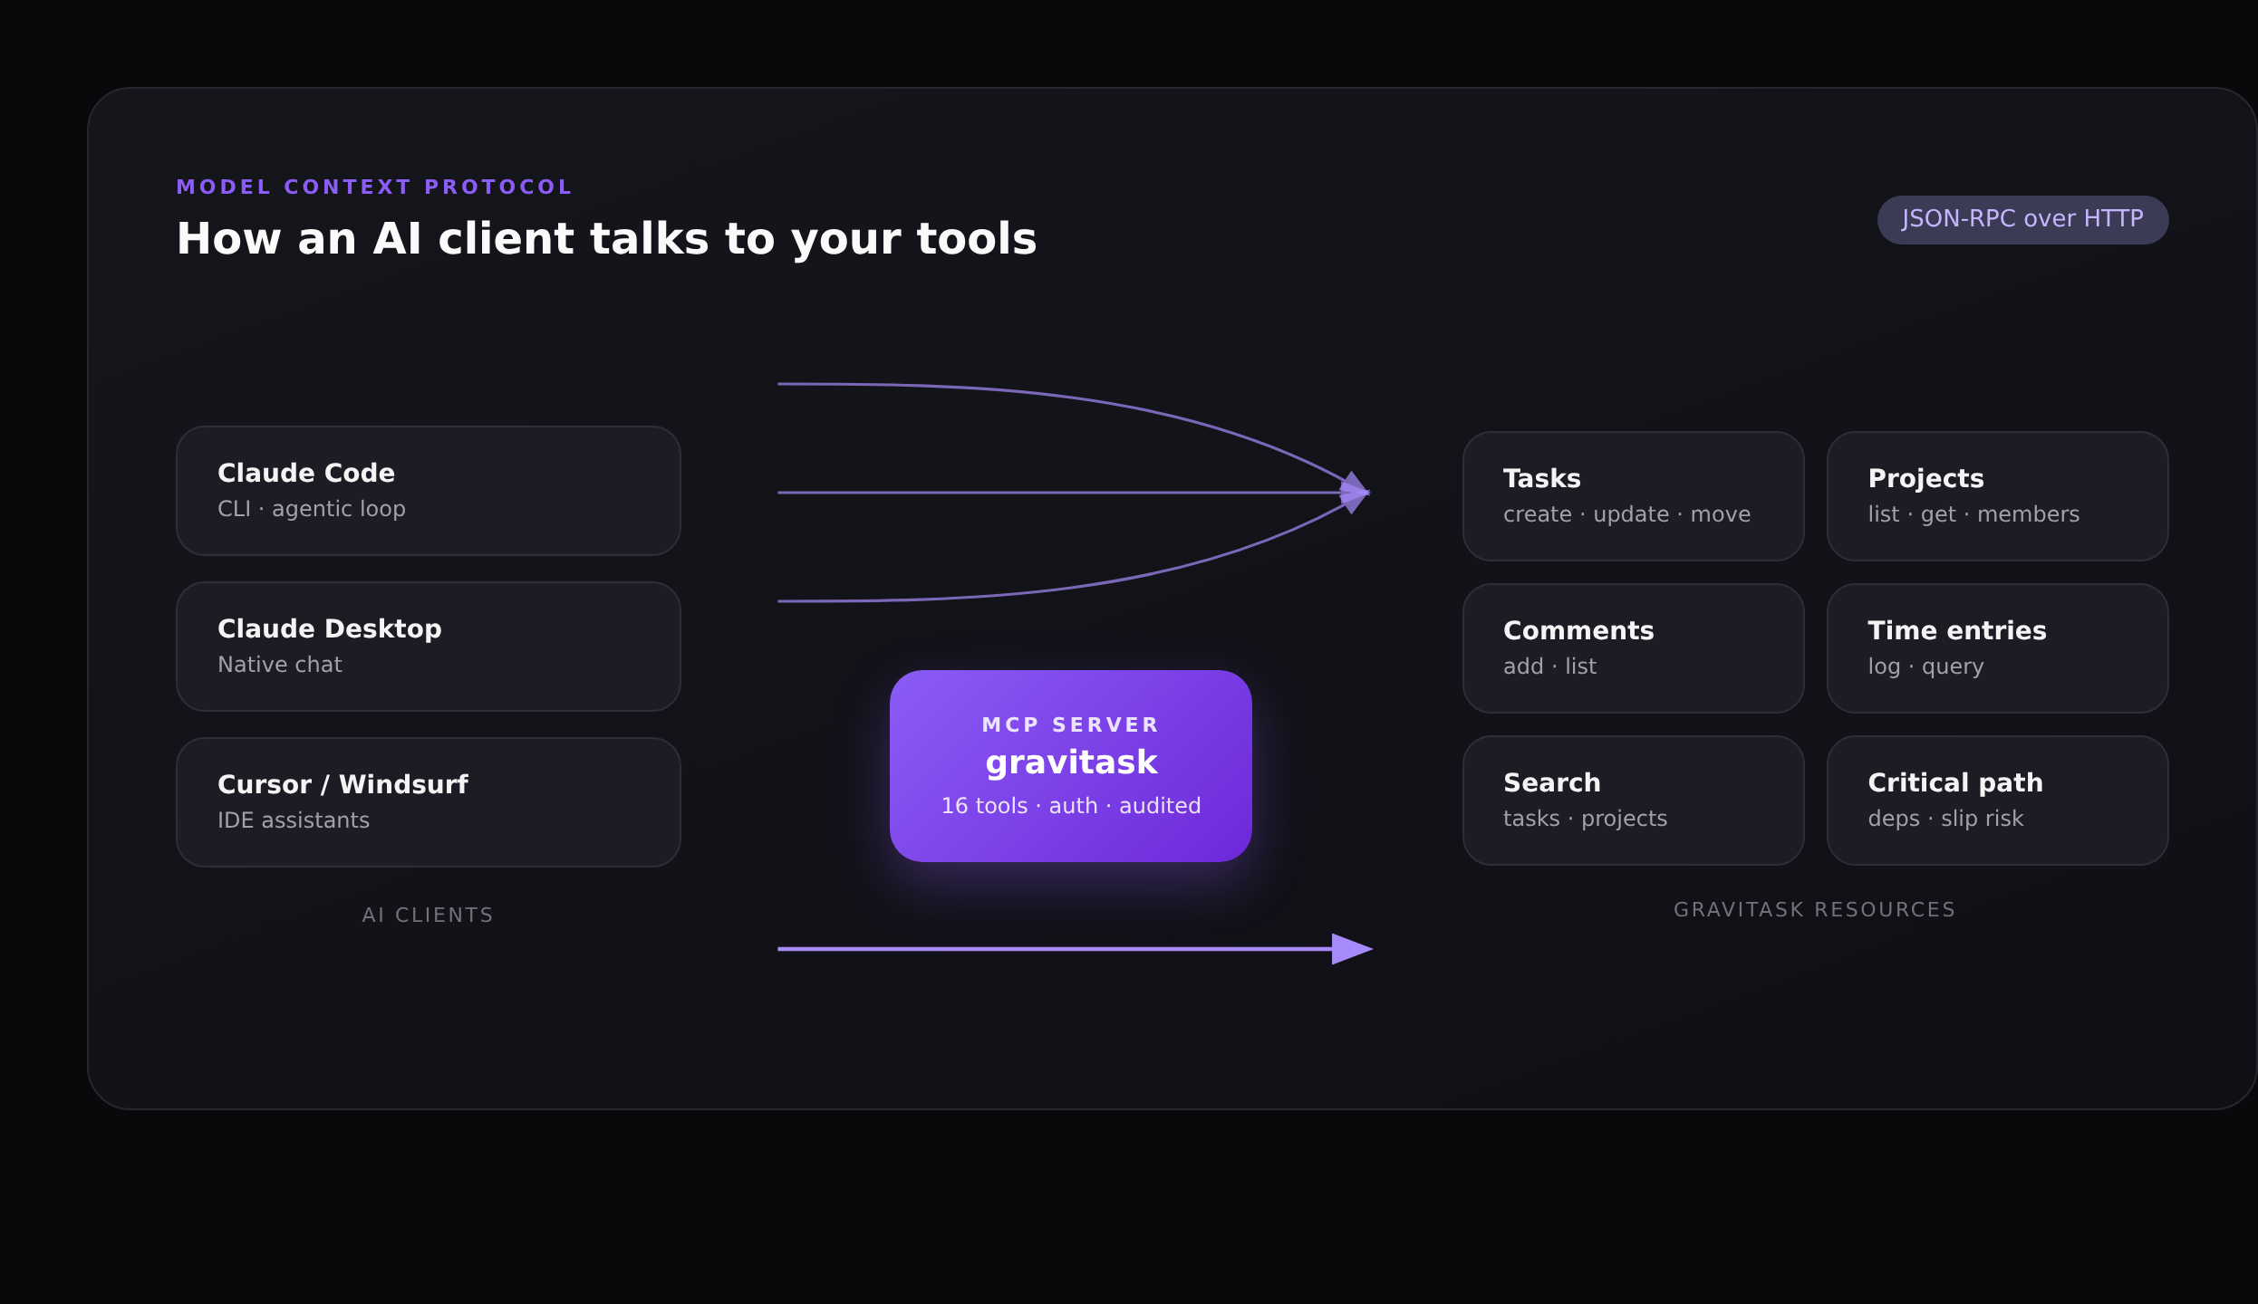The width and height of the screenshot is (2258, 1304).
Task: Open the Search resource card
Action: click(1633, 801)
